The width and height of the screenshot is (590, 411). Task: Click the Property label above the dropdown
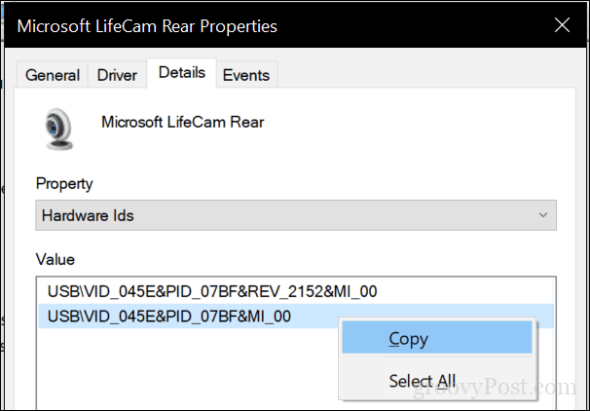coord(64,184)
